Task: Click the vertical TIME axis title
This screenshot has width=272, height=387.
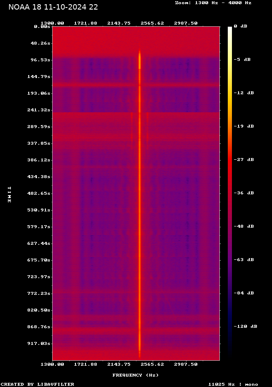Action: coord(9,194)
